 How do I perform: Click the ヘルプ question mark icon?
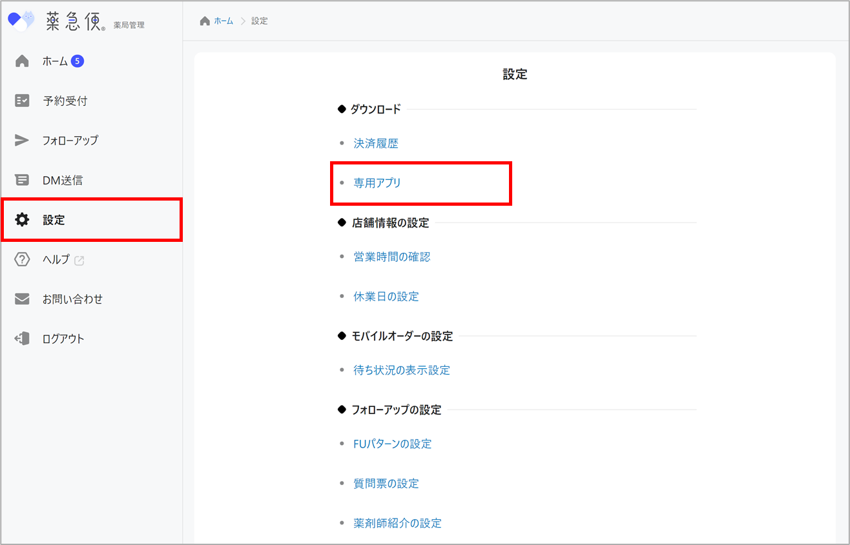22,259
